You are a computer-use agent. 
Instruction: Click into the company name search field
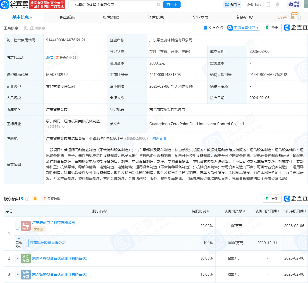112,5
